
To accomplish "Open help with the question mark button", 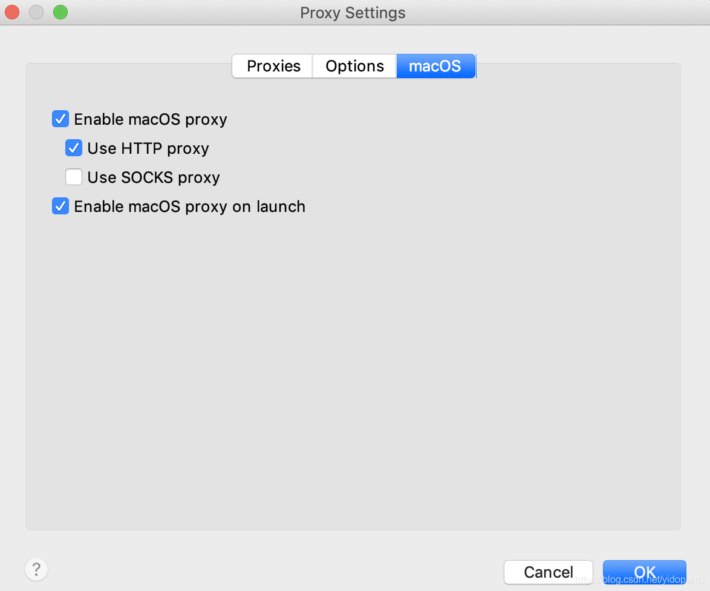I will (36, 569).
